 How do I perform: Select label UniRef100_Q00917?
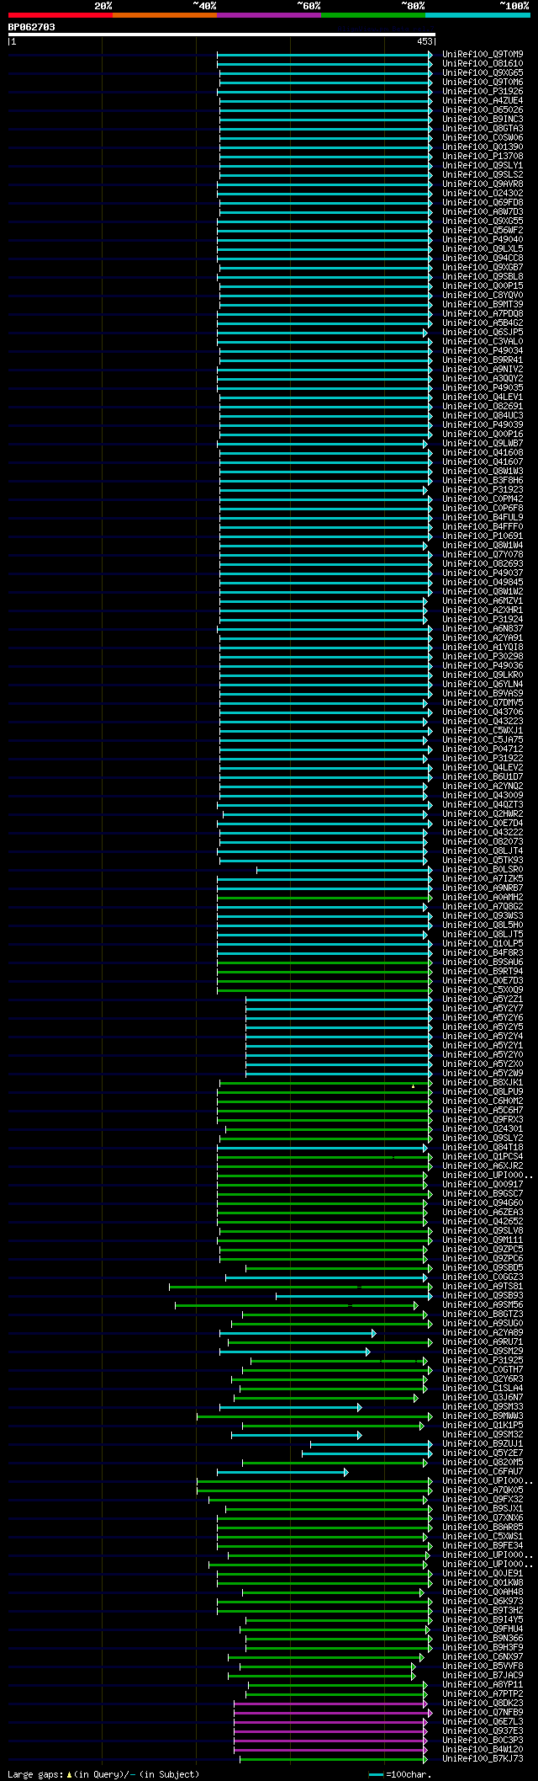[483, 1184]
